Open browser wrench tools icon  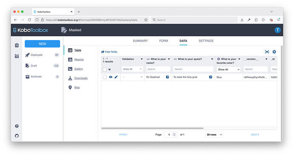tap(249, 20)
